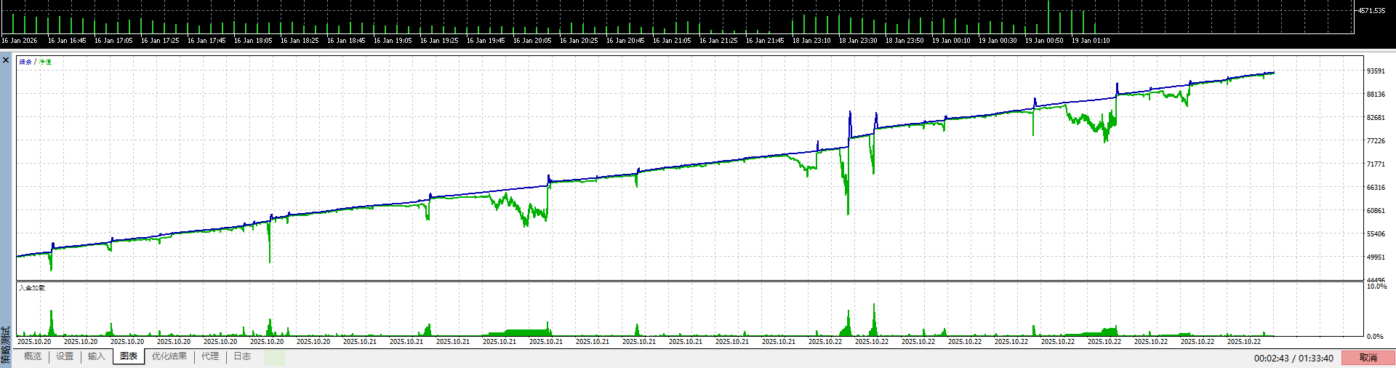Click the 19 Jan 01:10 time label
This screenshot has height=368, width=1396.
point(1091,41)
